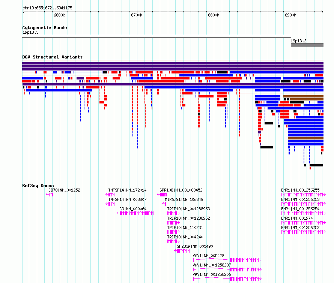Click the TNFSF14 NM_172014 transcript glyph
The image size is (334, 283).
(110, 195)
